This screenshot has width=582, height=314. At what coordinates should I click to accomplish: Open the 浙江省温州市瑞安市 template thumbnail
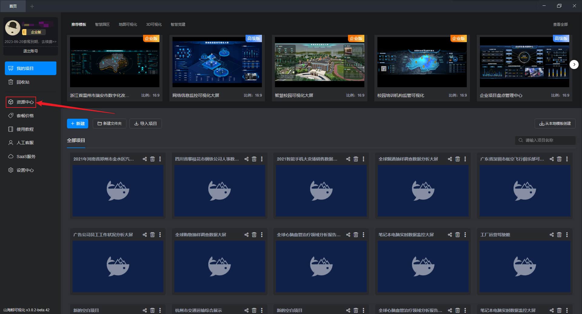coord(115,62)
